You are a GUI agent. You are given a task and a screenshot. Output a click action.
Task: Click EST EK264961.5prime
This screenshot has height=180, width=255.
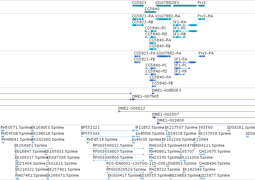click(x=31, y=146)
